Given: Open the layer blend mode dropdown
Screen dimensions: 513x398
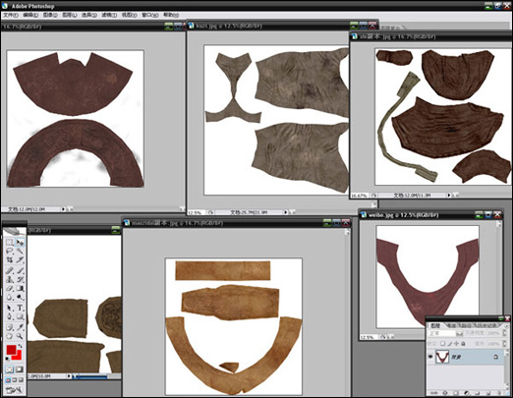Looking at the screenshot, I should tap(441, 333).
